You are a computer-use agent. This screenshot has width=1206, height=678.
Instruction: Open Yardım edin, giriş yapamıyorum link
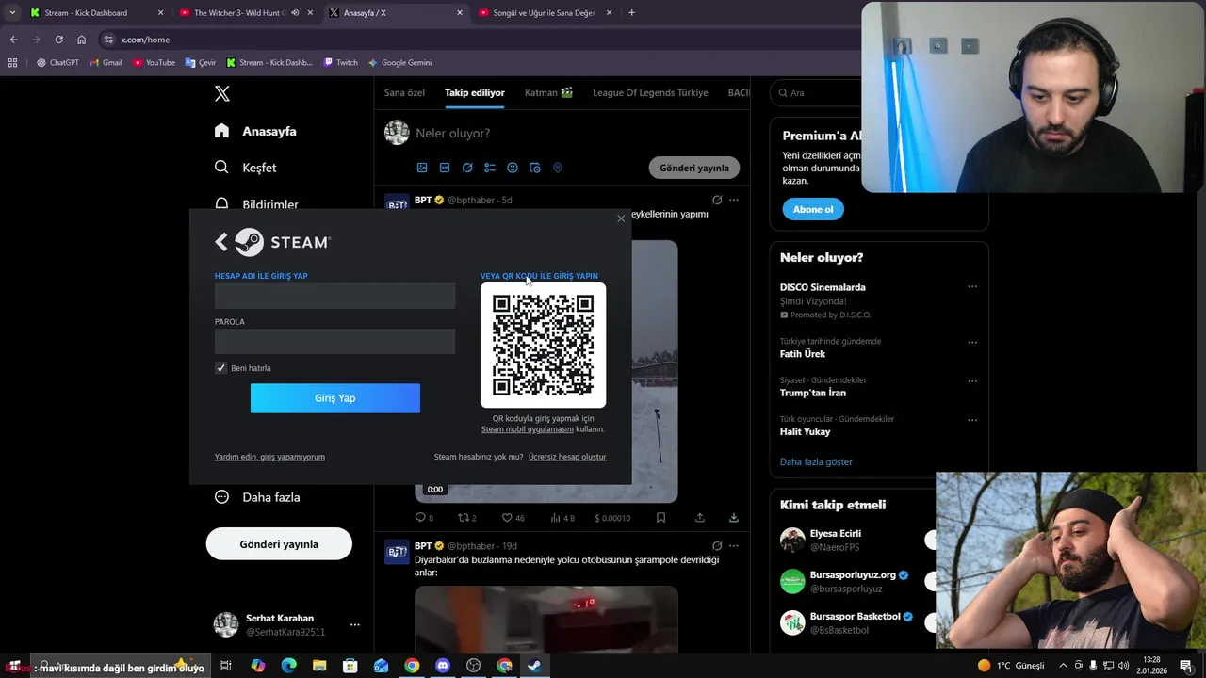pos(269,457)
